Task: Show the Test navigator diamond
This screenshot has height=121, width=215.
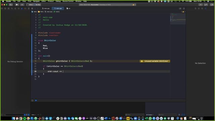Action: point(18,8)
